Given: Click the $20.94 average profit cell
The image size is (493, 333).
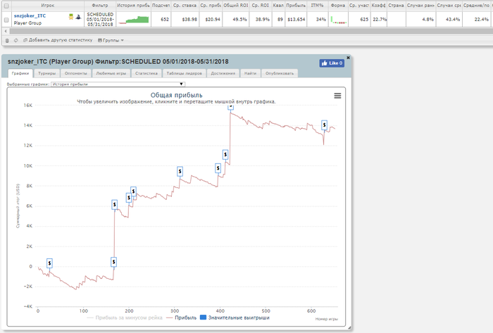Looking at the screenshot, I should [211, 20].
